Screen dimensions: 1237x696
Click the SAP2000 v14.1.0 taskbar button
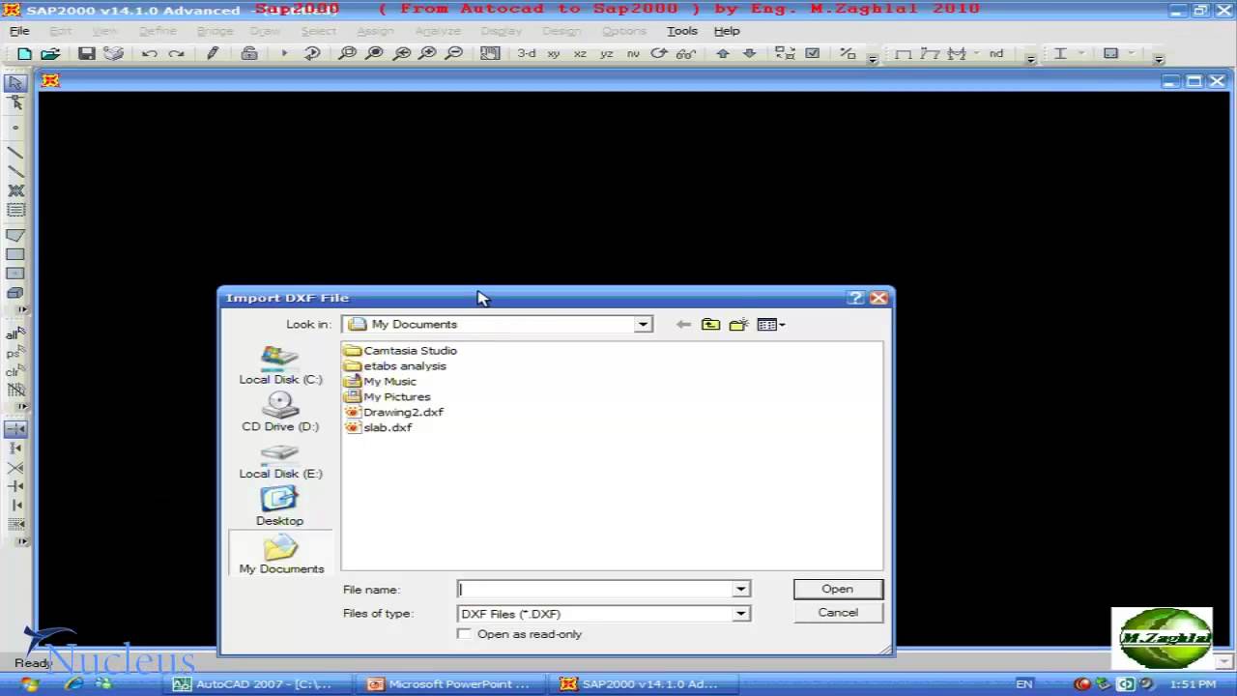(x=645, y=684)
